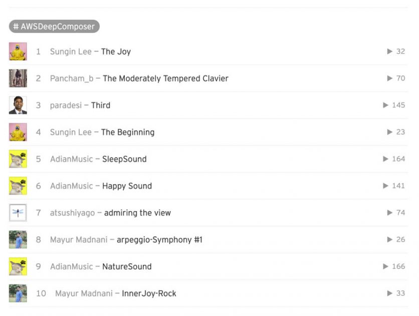Open the track "The Beginning"
This screenshot has width=419, height=316.
tap(127, 132)
